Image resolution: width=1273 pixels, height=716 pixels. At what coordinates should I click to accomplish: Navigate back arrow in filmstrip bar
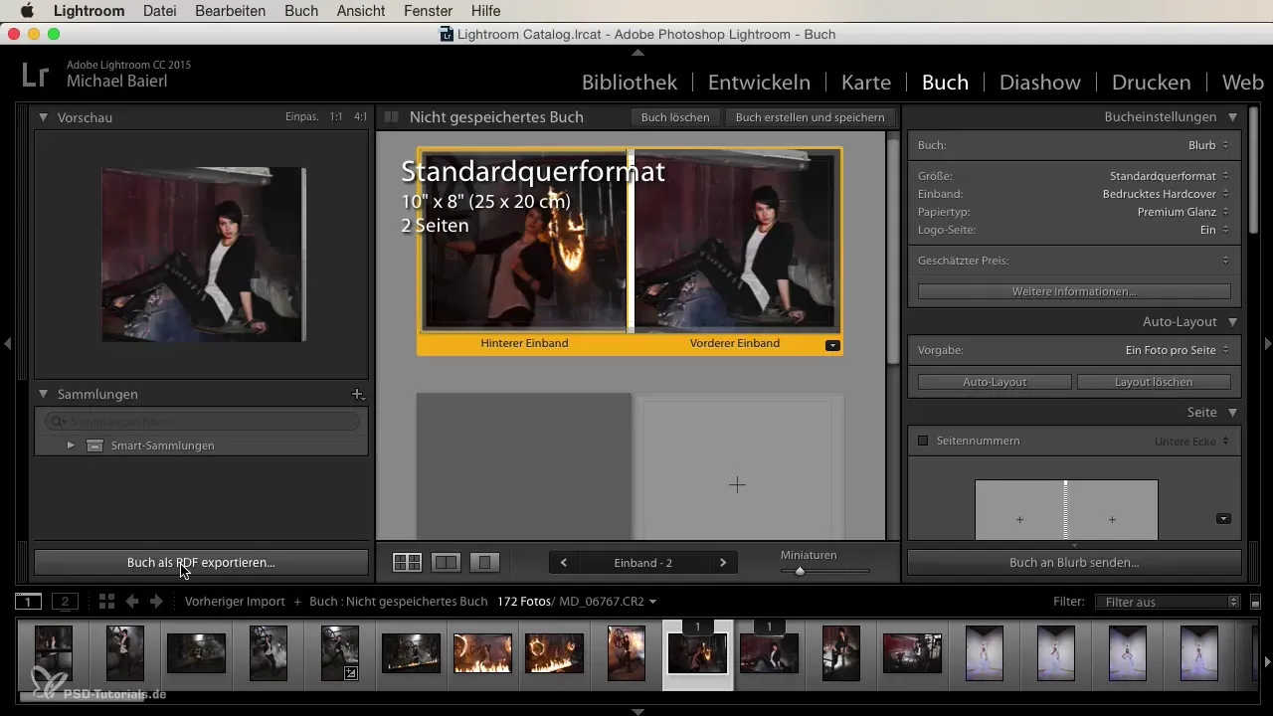coord(132,602)
